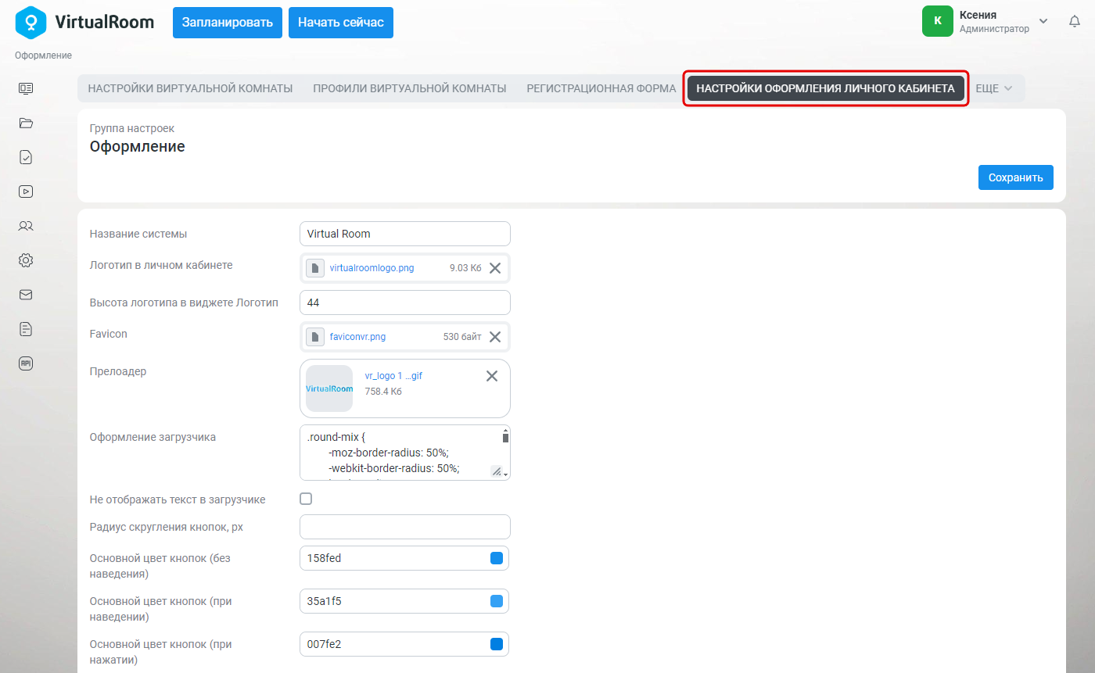This screenshot has width=1095, height=673.
Task: Open the notifications bell
Action: (x=1075, y=22)
